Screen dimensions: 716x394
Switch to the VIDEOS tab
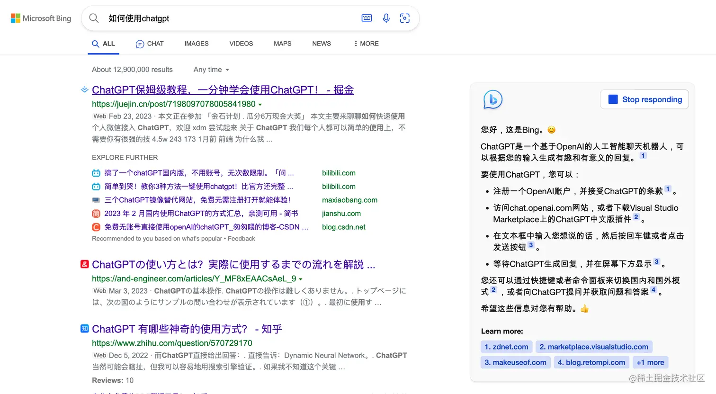[241, 44]
